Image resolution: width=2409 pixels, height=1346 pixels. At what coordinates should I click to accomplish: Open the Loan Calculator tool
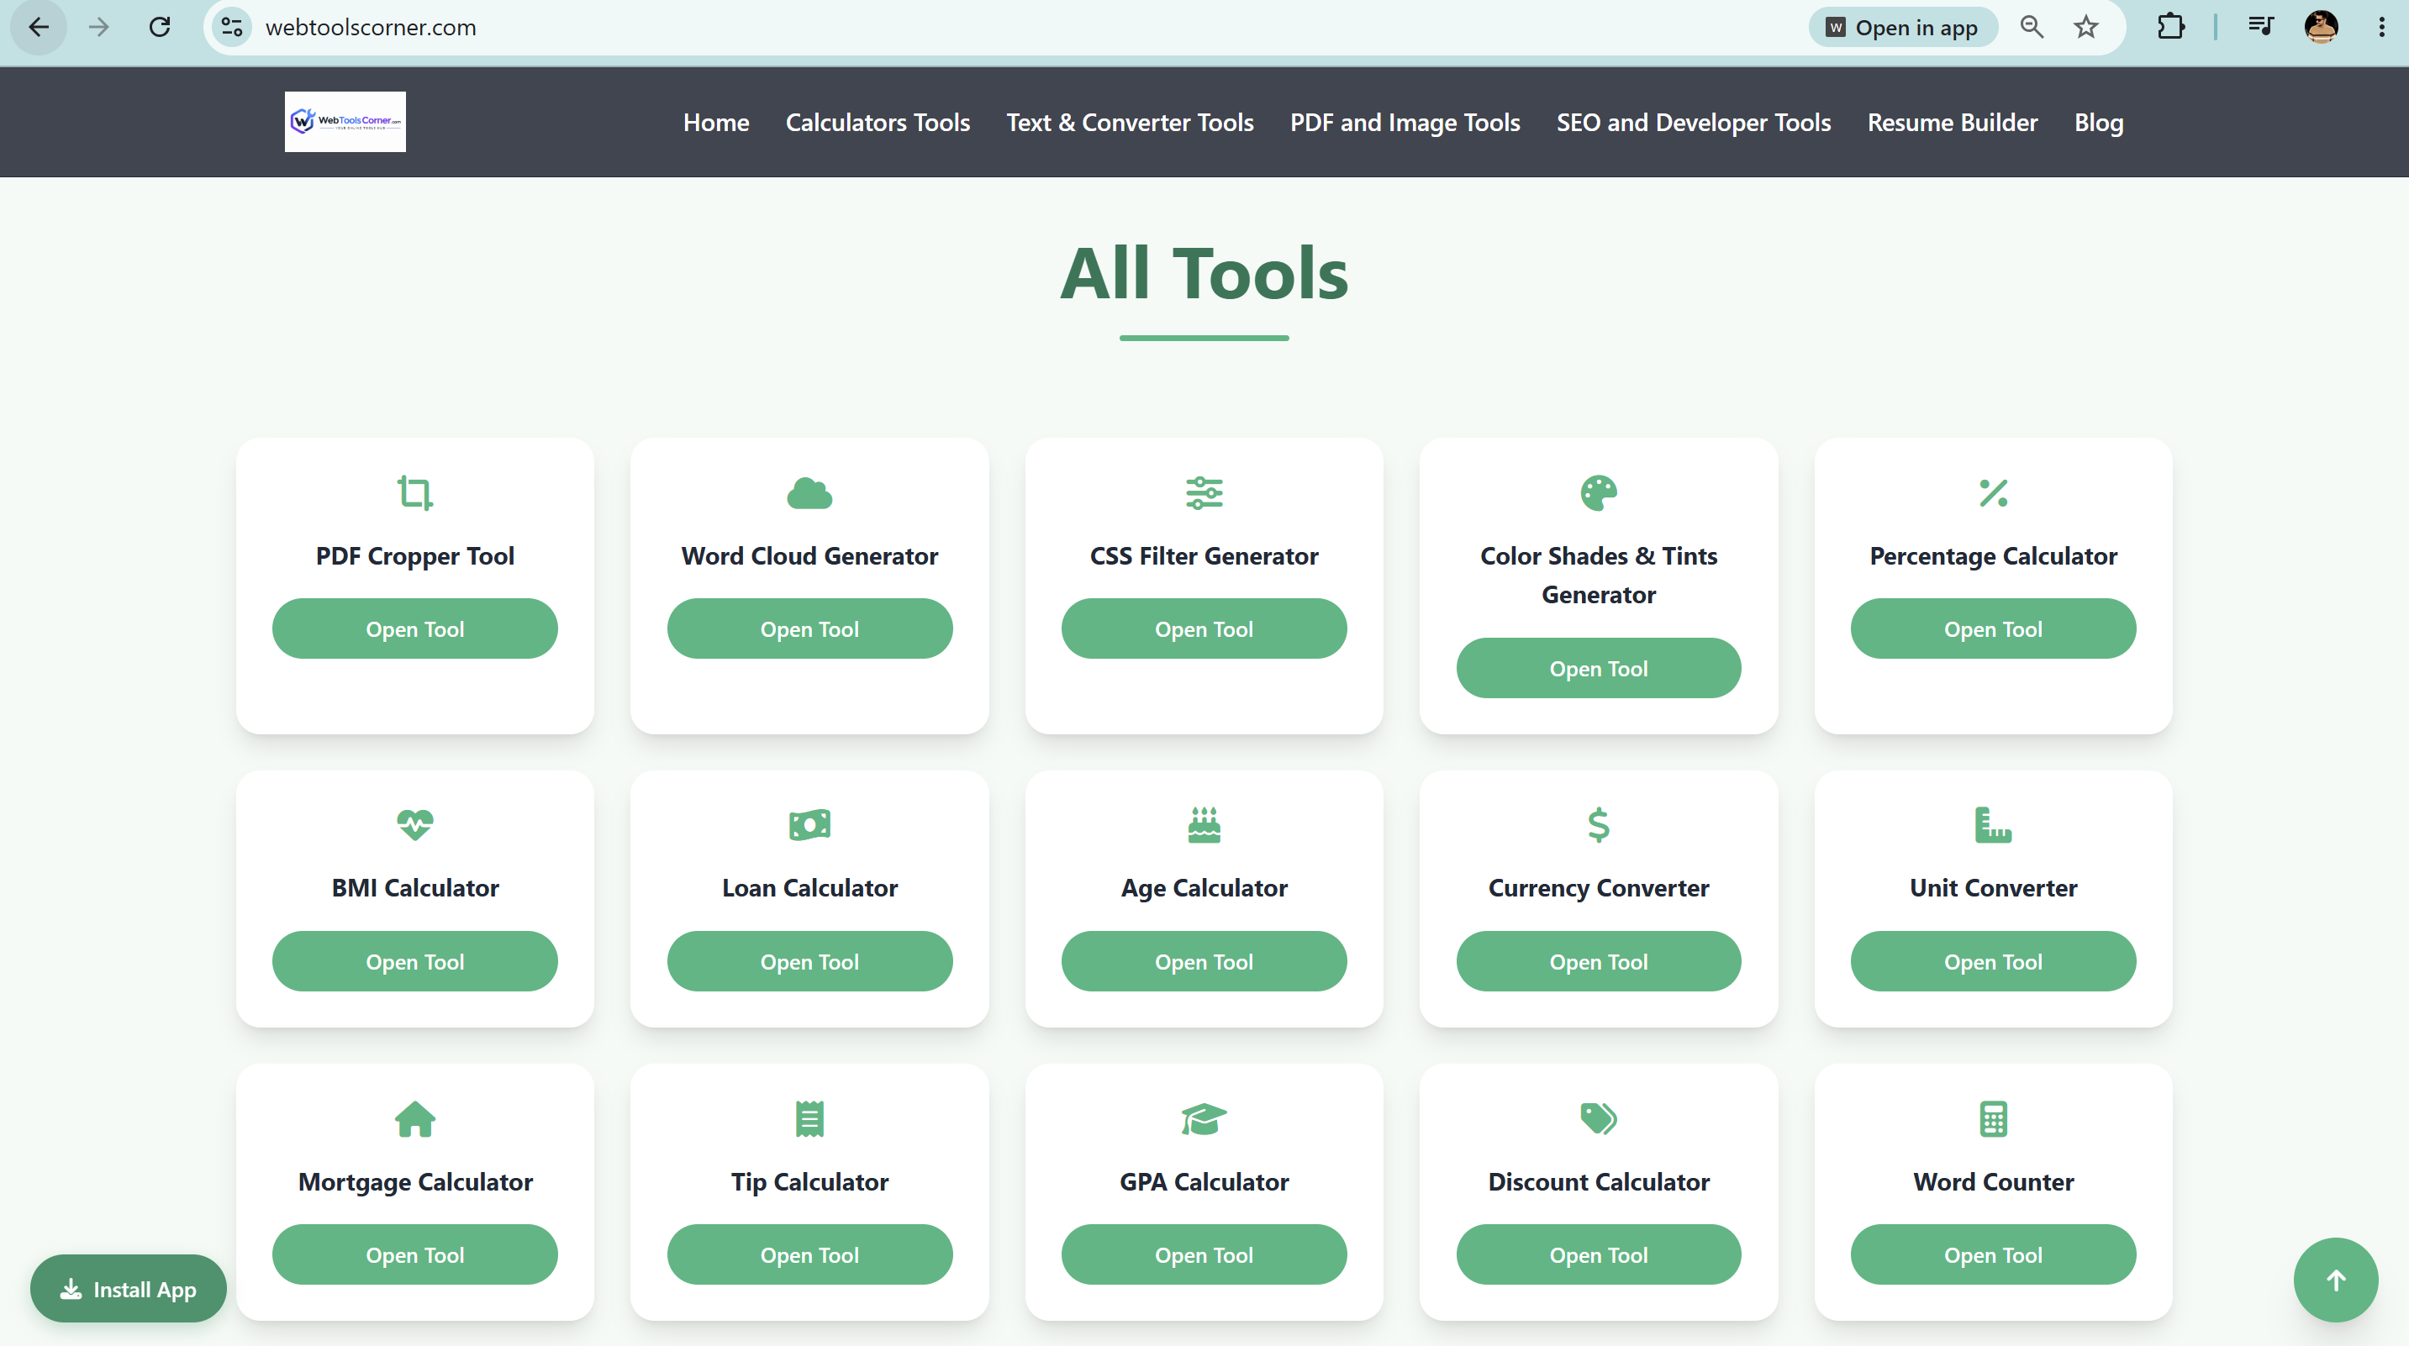(809, 962)
